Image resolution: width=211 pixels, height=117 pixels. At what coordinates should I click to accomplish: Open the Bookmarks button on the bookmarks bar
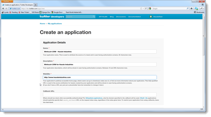coord(199,12)
